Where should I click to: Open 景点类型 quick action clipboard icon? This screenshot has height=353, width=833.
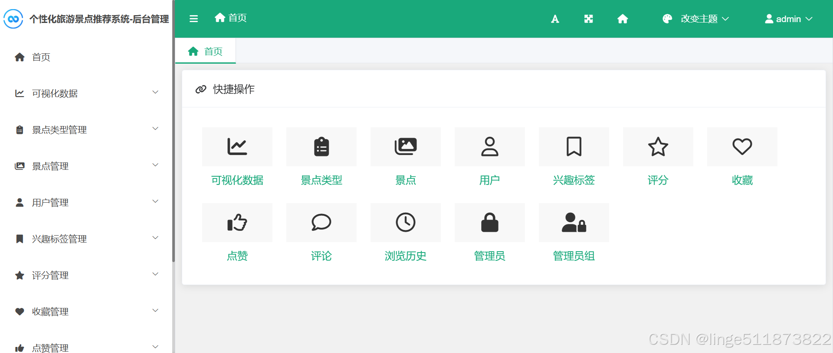point(321,146)
